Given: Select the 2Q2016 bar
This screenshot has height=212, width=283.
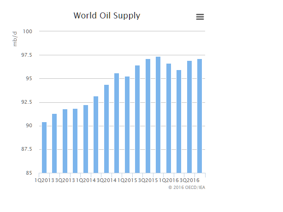Looking at the screenshot, I should point(179,121).
